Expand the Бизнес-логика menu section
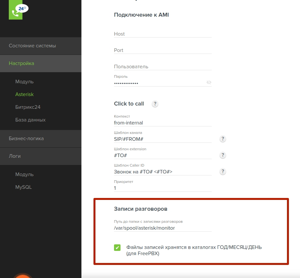The image size is (300, 278). [40, 139]
